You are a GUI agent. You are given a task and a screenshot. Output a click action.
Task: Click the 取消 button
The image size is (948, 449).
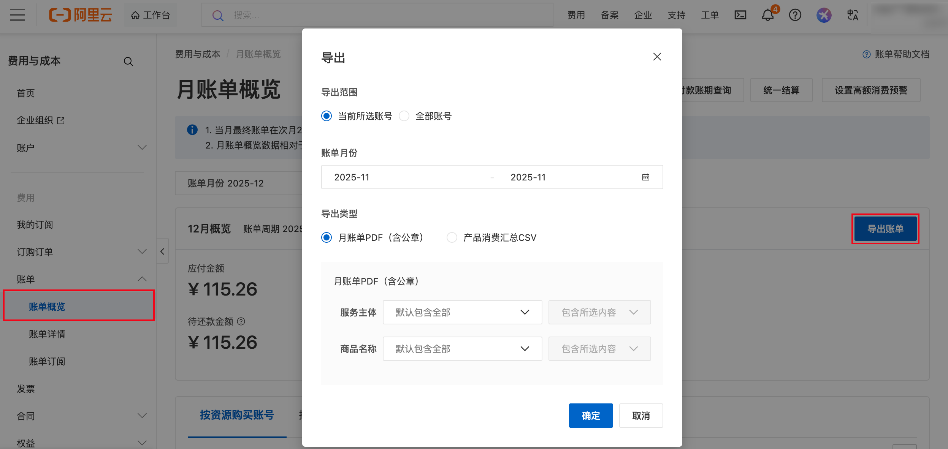pos(640,416)
